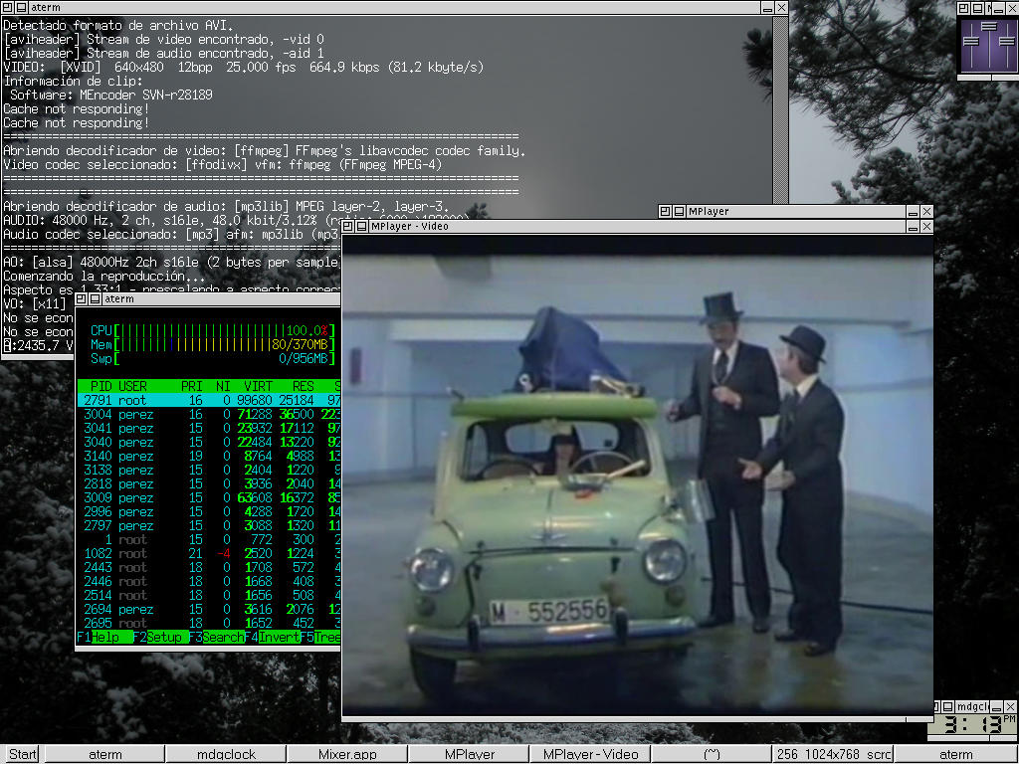Choose F3 Search in htop

coord(216,638)
